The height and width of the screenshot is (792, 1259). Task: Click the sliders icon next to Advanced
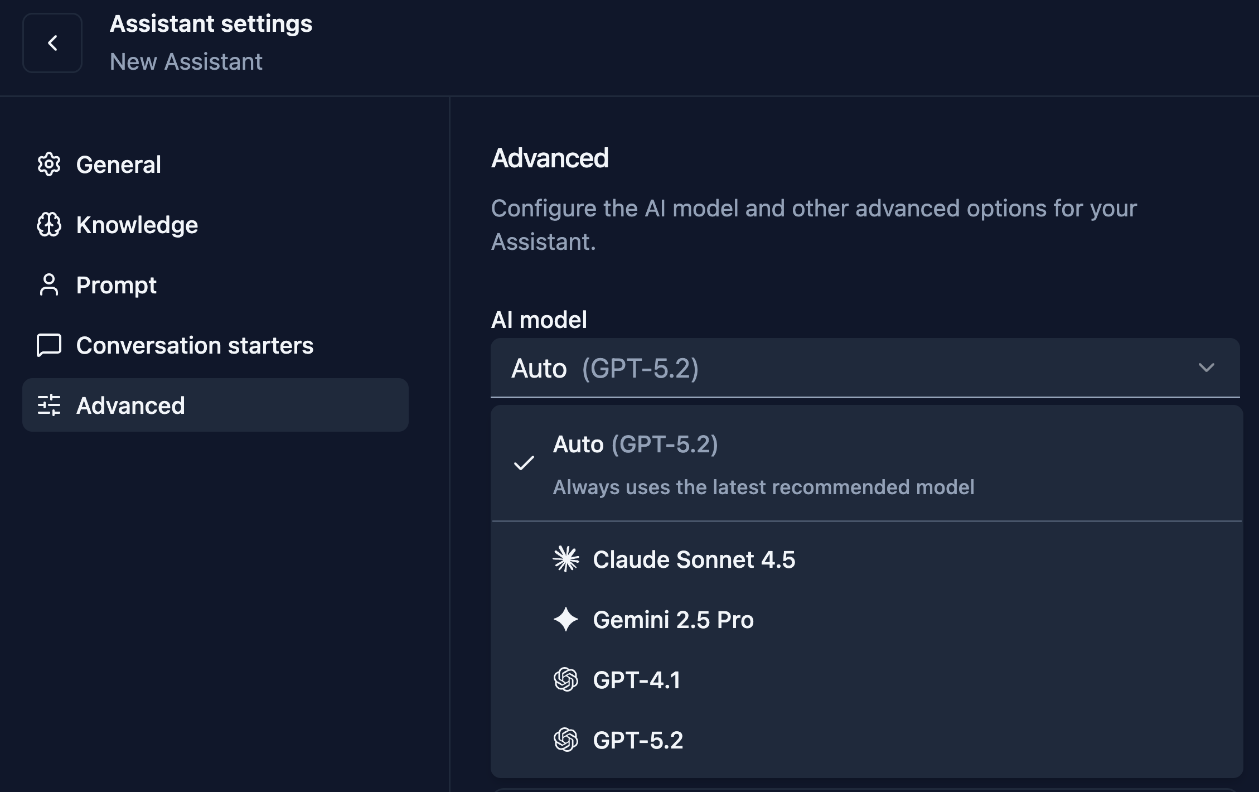(49, 405)
